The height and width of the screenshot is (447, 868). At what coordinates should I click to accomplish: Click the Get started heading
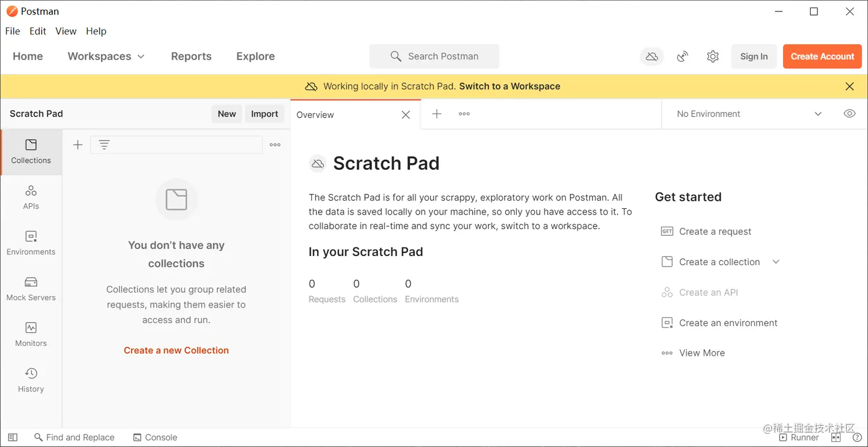[688, 197]
